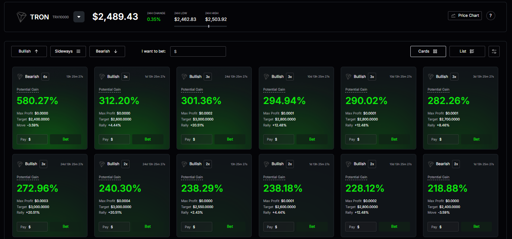Image resolution: width=512 pixels, height=239 pixels.
Task: Open the Price Chart
Action: (x=465, y=16)
